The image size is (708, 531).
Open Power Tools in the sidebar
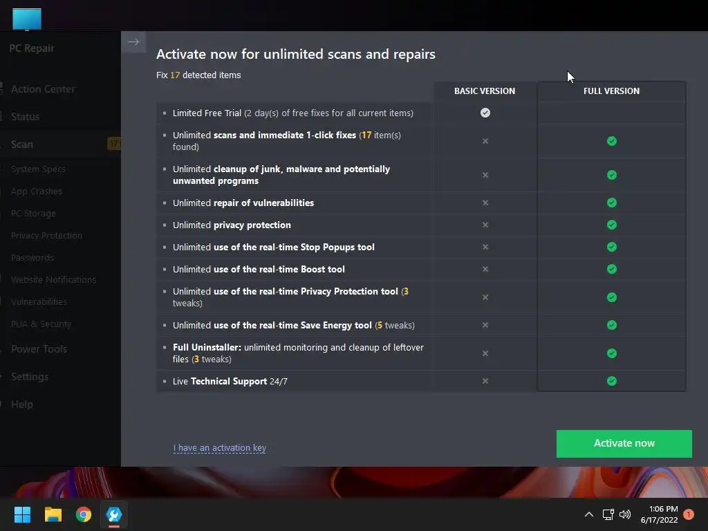coord(39,349)
